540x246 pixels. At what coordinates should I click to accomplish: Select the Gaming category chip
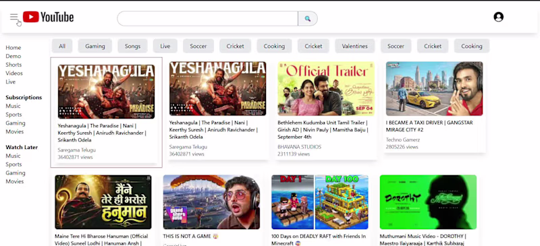[95, 46]
